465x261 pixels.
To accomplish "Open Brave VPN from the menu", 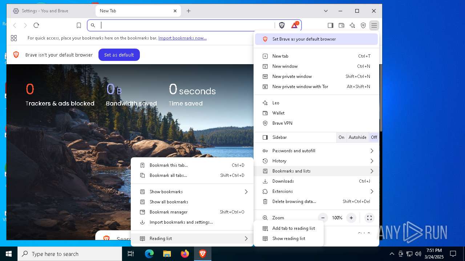I will (316, 123).
